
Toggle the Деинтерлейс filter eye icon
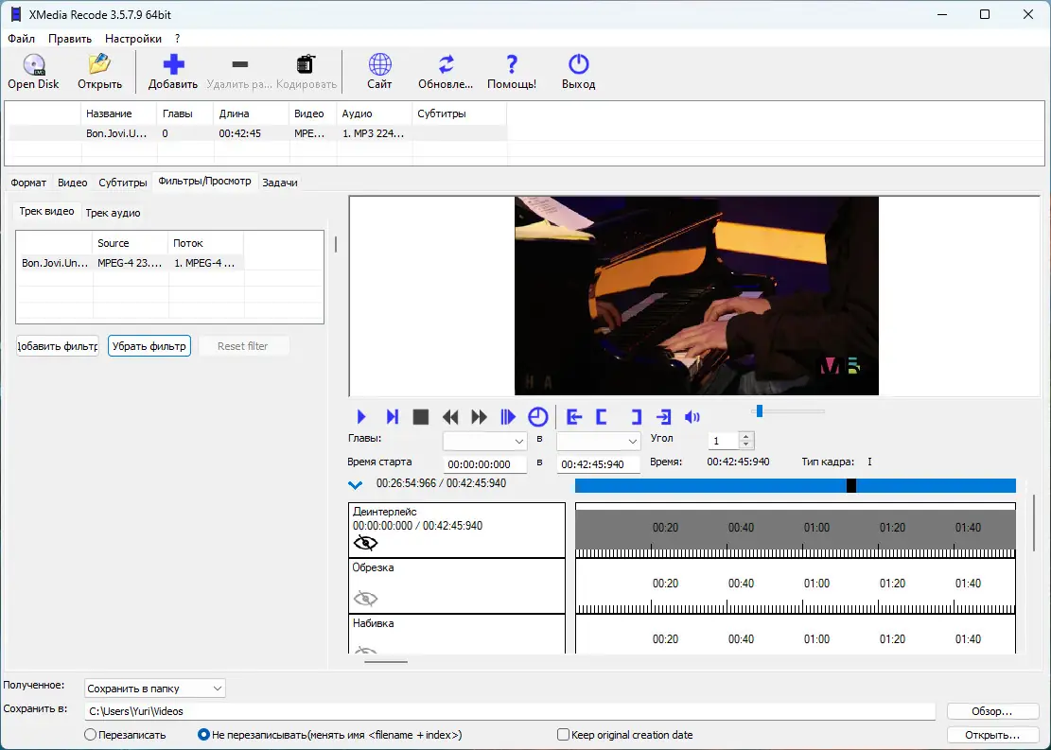click(x=365, y=543)
